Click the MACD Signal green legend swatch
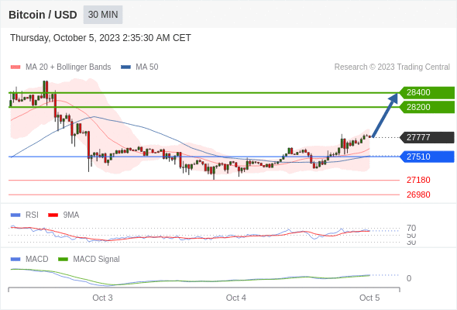The image size is (457, 310). point(63,260)
